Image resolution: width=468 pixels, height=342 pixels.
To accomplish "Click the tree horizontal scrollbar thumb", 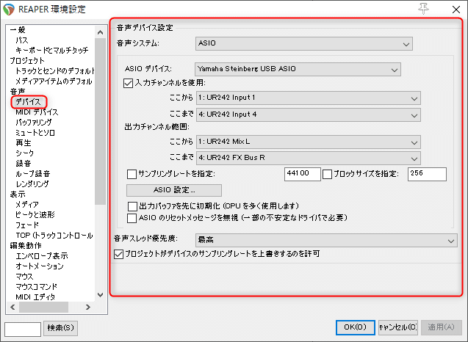I will [x=44, y=307].
